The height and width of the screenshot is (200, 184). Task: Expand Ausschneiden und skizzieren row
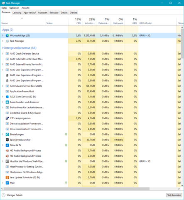(x=2, y=102)
